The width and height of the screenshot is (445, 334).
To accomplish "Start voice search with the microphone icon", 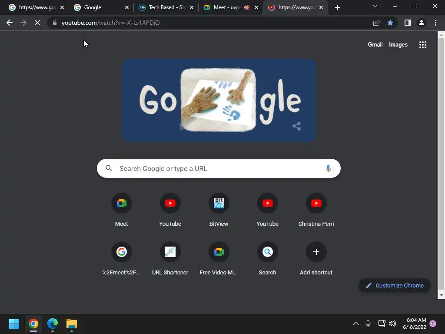I will tap(328, 168).
